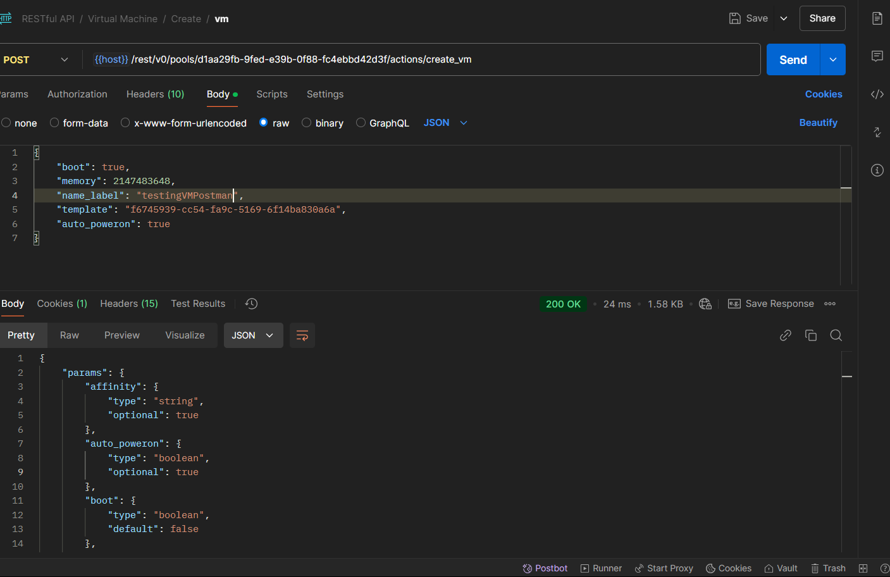890x577 pixels.
Task: Open the request Cookies link
Action: [x=824, y=94]
